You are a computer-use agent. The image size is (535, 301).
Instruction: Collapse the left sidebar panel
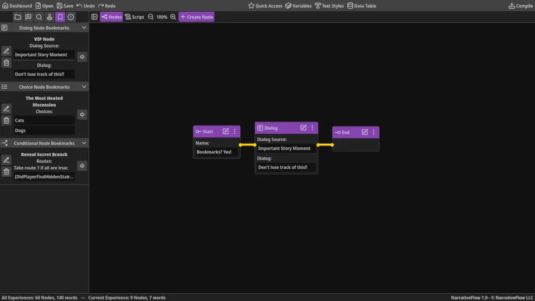click(x=94, y=17)
